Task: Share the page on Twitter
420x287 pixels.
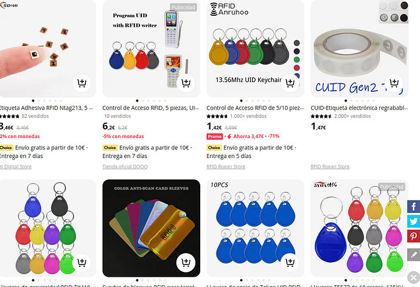Action: 413,222
